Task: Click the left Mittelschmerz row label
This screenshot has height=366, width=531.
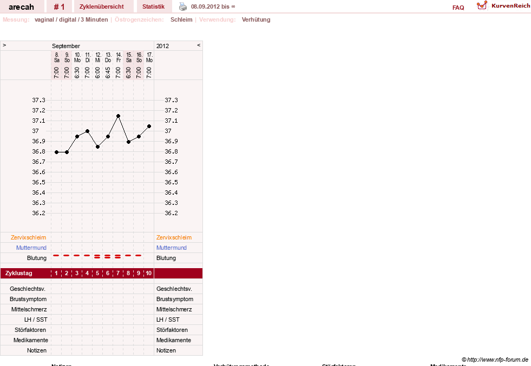Action: [29, 309]
